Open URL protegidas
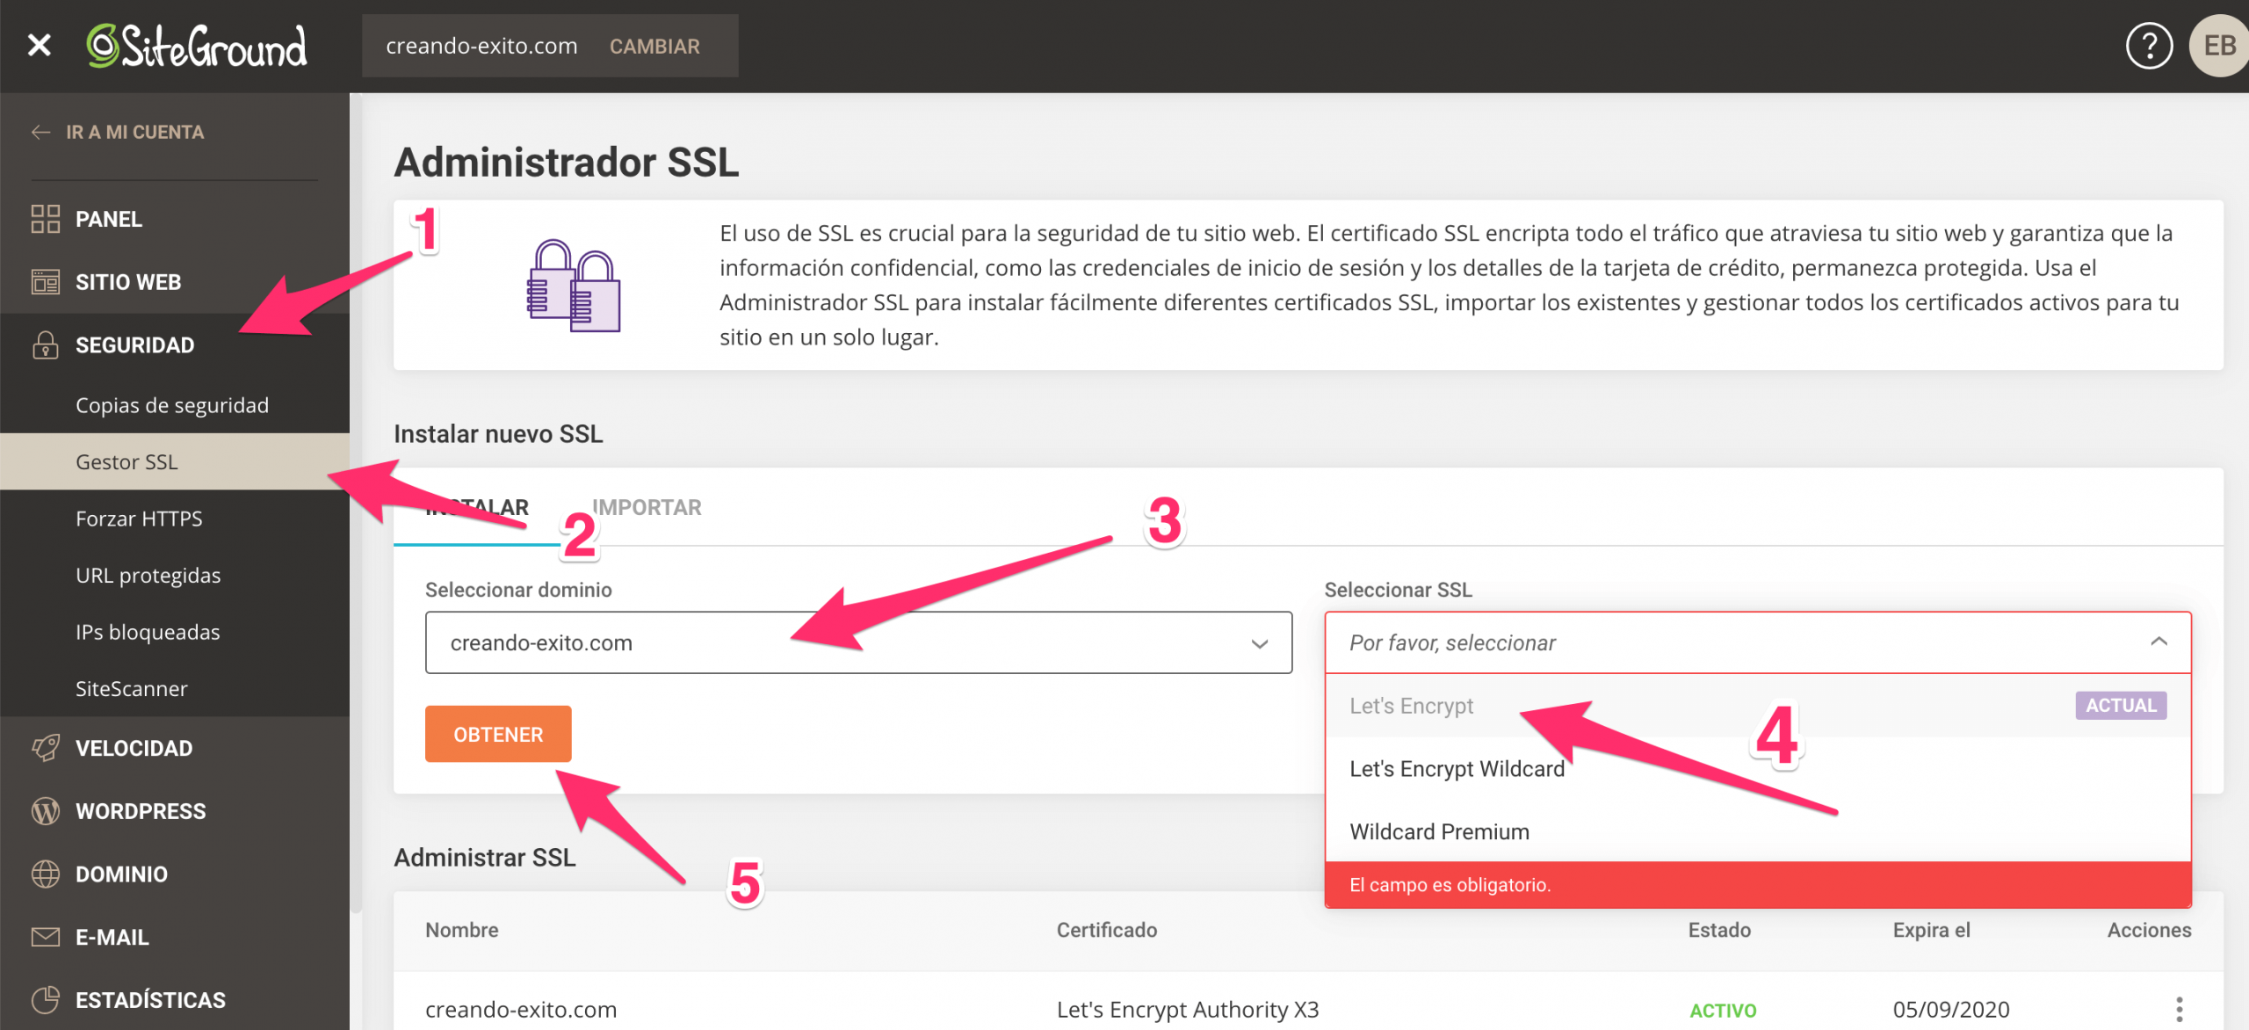 (x=148, y=575)
